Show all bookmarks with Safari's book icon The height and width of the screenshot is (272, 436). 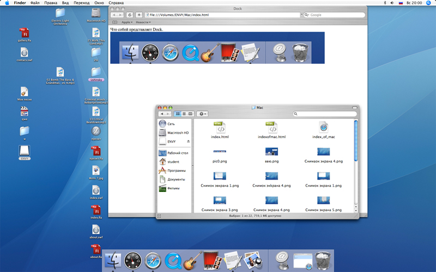114,22
